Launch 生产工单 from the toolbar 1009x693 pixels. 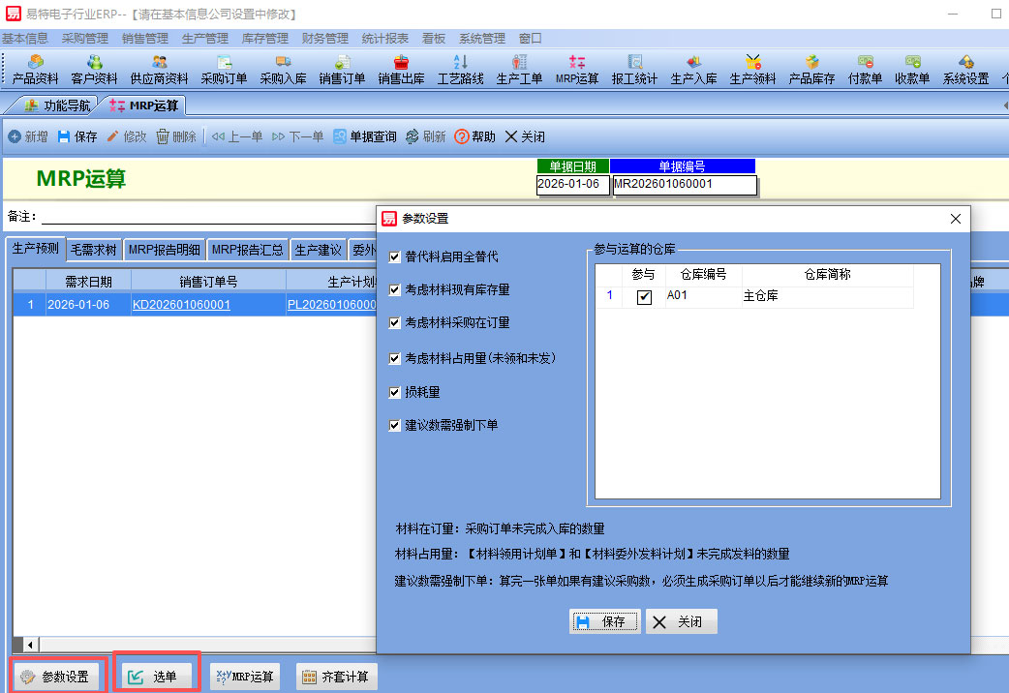(x=519, y=70)
